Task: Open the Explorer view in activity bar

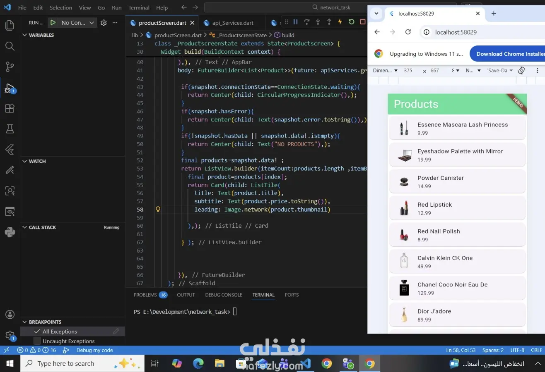Action: coord(10,26)
